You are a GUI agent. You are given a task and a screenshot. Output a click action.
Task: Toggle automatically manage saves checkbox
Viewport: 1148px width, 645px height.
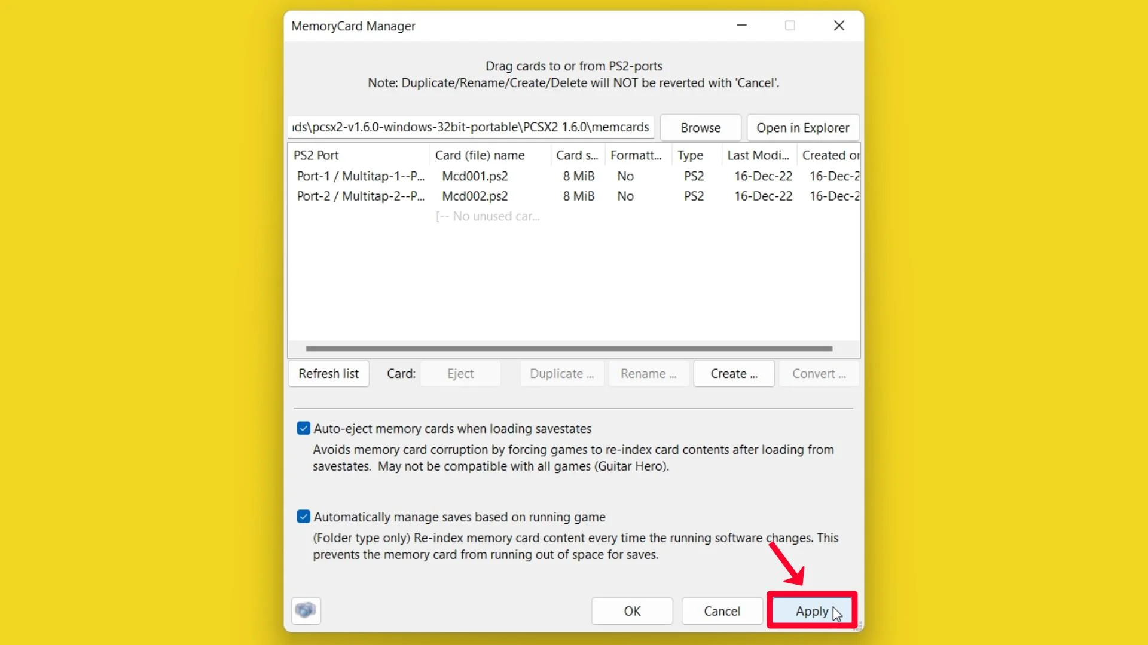[x=303, y=517]
